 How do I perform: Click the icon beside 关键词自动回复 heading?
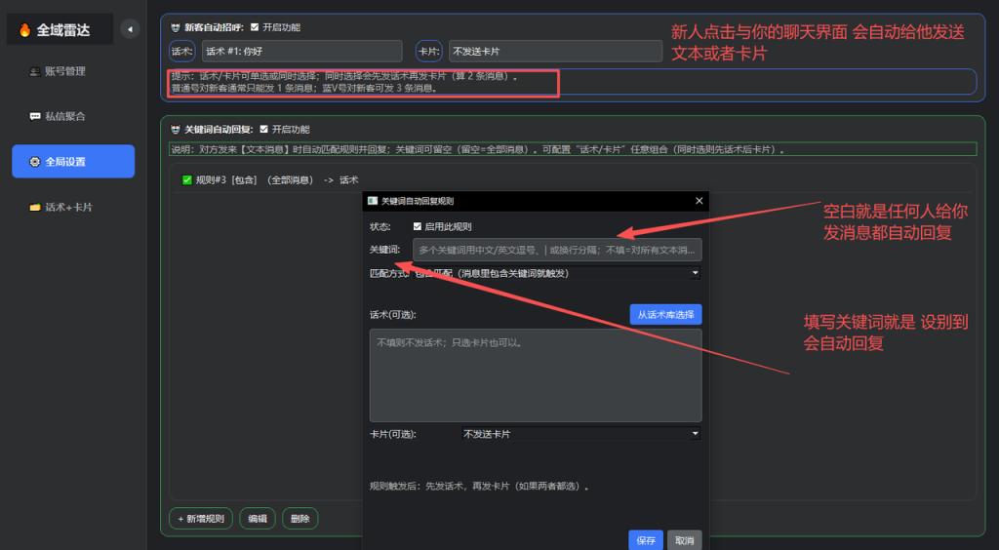pyautogui.click(x=175, y=130)
